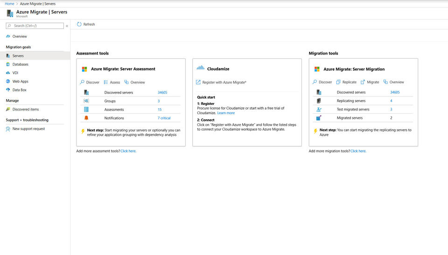Click the lightning Next step icon in Server Migration
Screen dimensions: 448x255
pos(315,131)
